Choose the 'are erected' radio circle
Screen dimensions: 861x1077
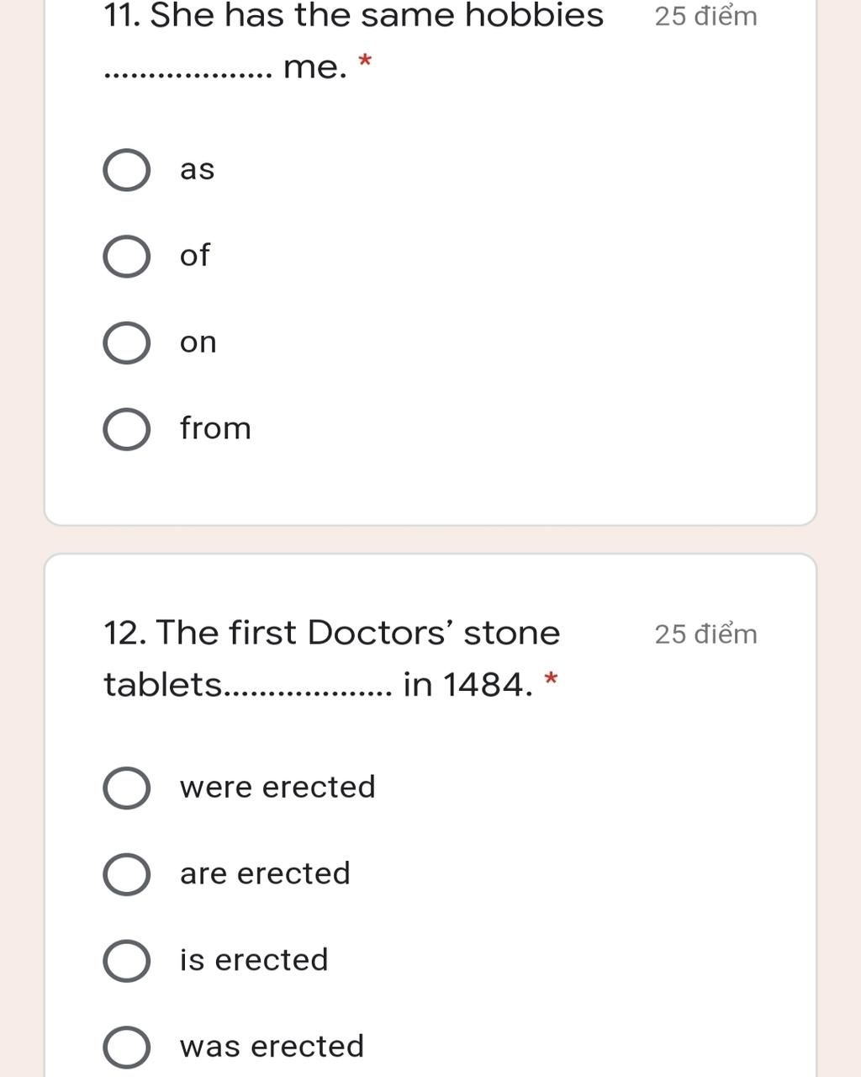click(x=127, y=874)
